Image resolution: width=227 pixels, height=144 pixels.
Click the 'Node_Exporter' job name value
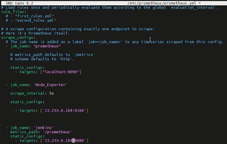tap(50, 85)
